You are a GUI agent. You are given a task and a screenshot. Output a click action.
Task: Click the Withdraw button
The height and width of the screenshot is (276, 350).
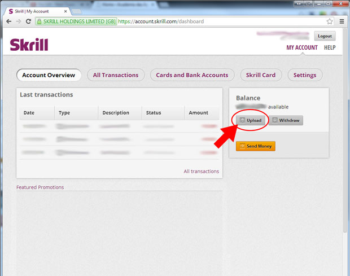pos(286,120)
